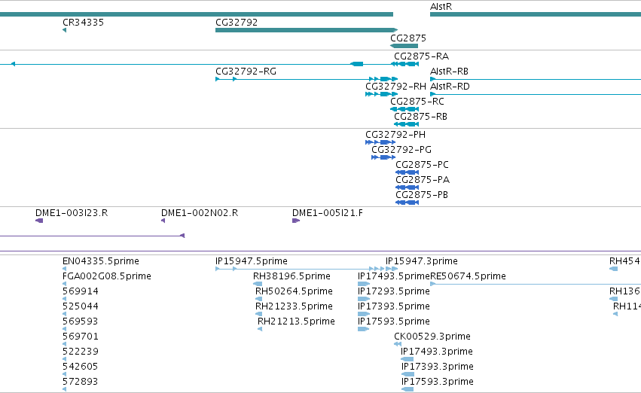The height and width of the screenshot is (393, 641).
Task: Click the AlstR-RD transcript label
Action: (450, 87)
